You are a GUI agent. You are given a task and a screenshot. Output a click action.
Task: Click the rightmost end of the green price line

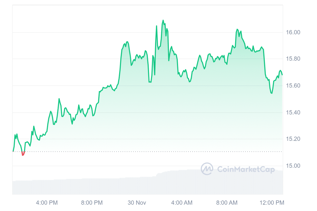(x=282, y=75)
